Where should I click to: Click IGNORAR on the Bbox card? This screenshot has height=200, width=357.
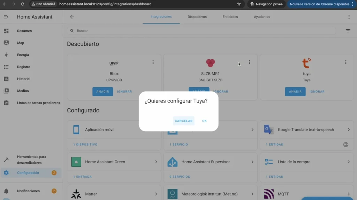coord(124,91)
